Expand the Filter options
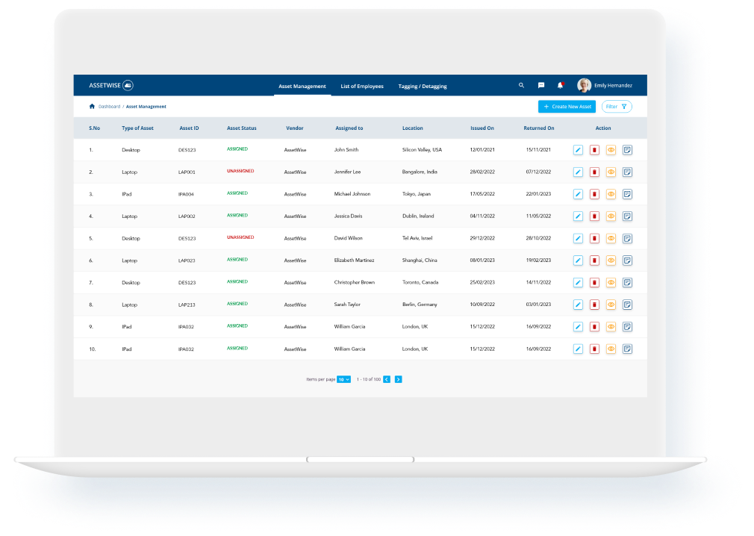 click(x=617, y=107)
